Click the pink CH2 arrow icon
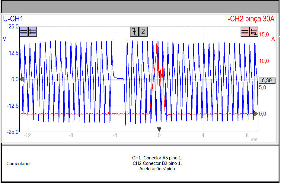This screenshot has height=183, width=281. [254, 31]
